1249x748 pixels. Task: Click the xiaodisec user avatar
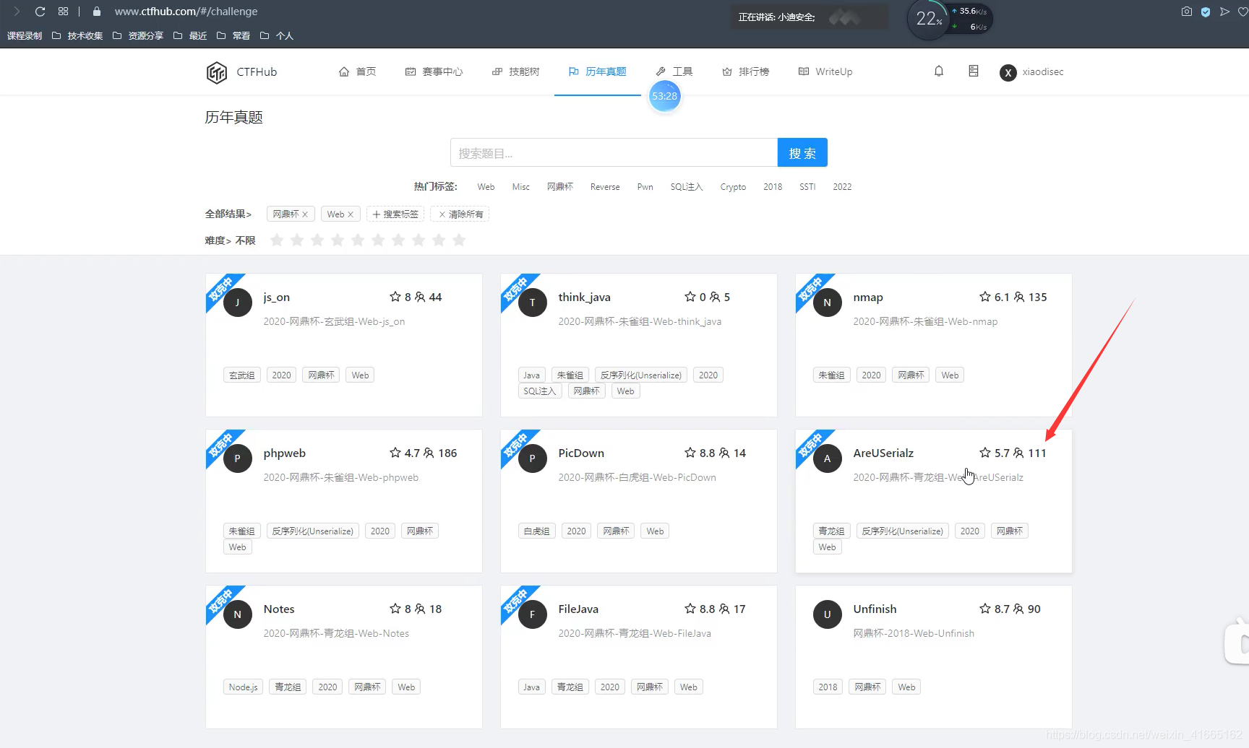point(1008,72)
